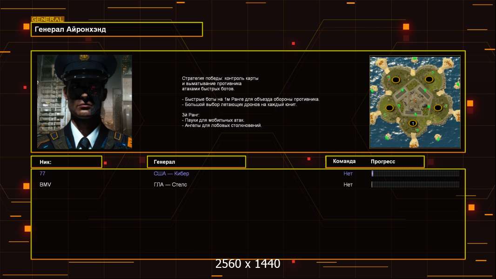Click the general portrait image
Image resolution: width=496 pixels, height=279 pixels.
click(85, 102)
